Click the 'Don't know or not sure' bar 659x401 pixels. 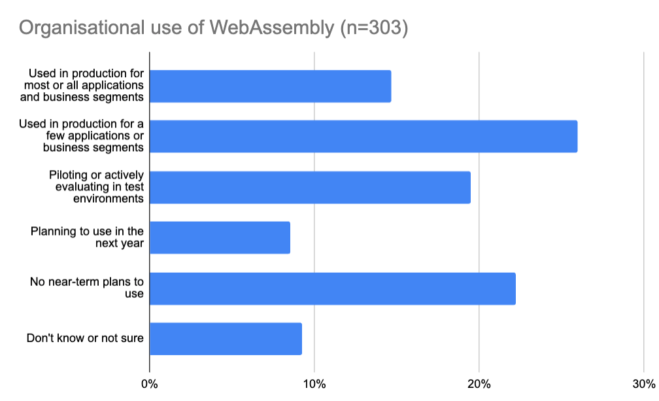(x=226, y=339)
